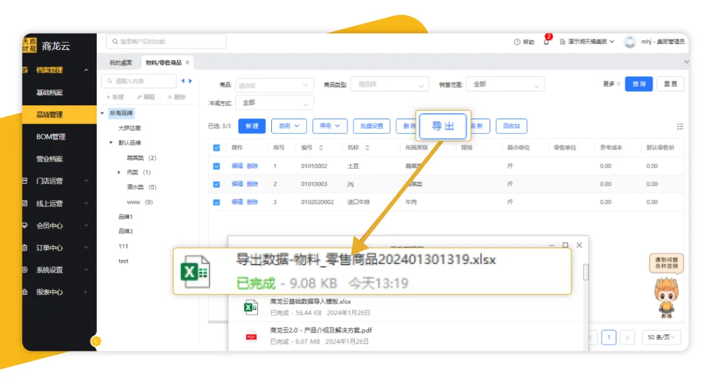Click the 系统设置 gear icon in sidebar
This screenshot has height=387, width=711.
[x=25, y=270]
